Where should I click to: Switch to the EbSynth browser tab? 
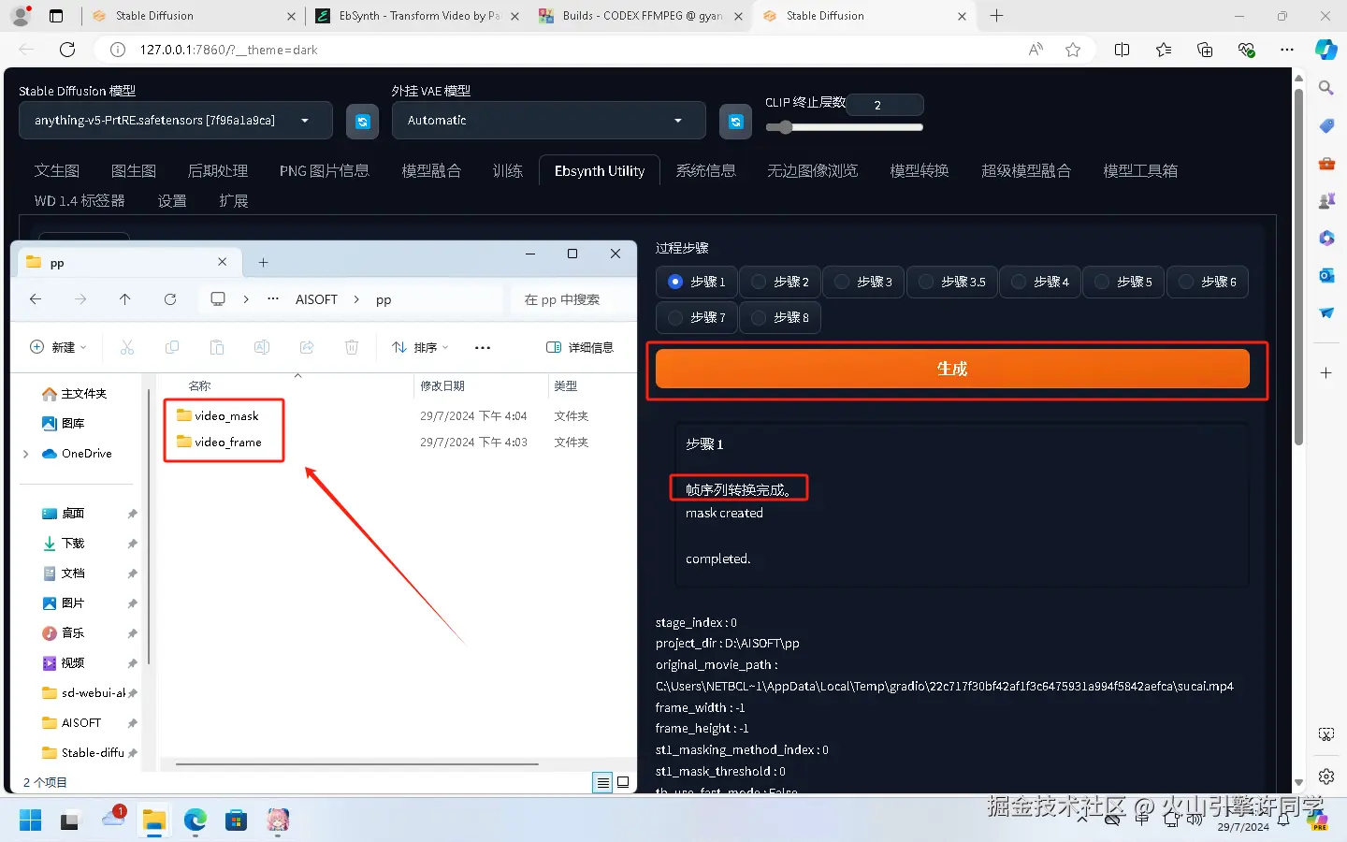pyautogui.click(x=419, y=16)
